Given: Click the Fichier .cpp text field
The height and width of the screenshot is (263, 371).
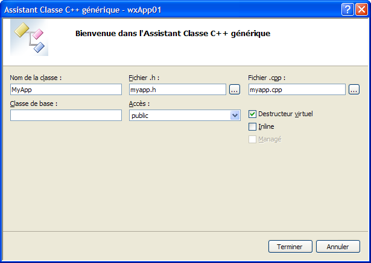Looking at the screenshot, I should 296,90.
